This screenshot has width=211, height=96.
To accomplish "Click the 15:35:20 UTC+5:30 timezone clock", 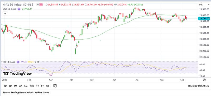I will 199,86.
